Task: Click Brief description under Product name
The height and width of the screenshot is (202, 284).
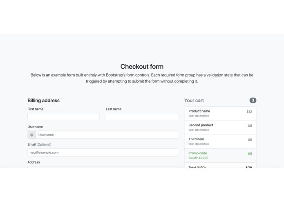Action: click(199, 116)
